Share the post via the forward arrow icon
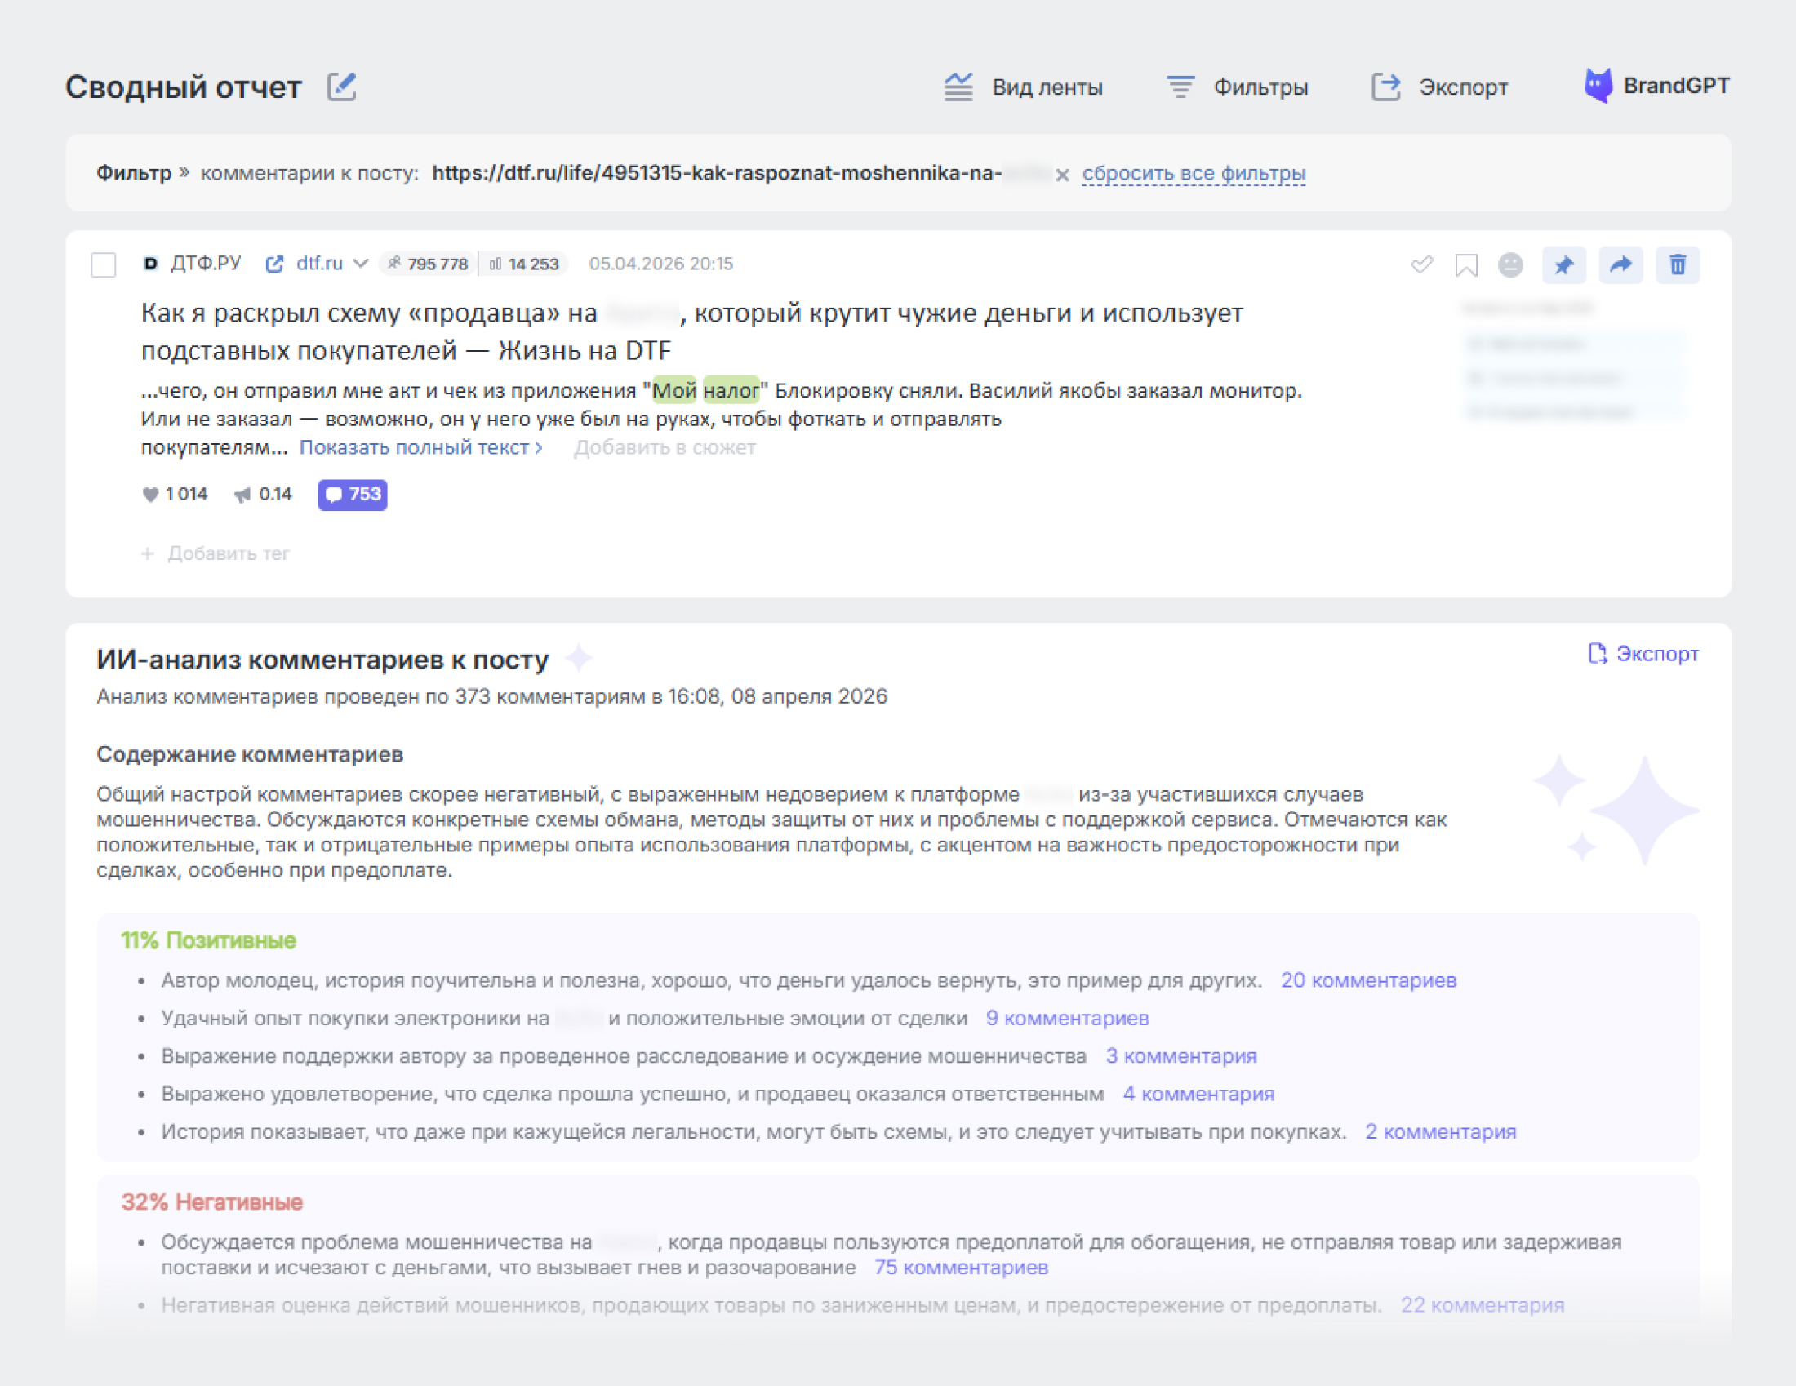The image size is (1796, 1386). (x=1620, y=265)
